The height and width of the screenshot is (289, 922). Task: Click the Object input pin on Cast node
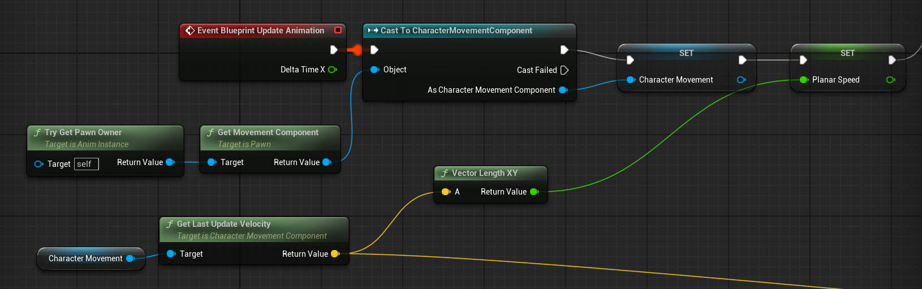[x=374, y=70]
